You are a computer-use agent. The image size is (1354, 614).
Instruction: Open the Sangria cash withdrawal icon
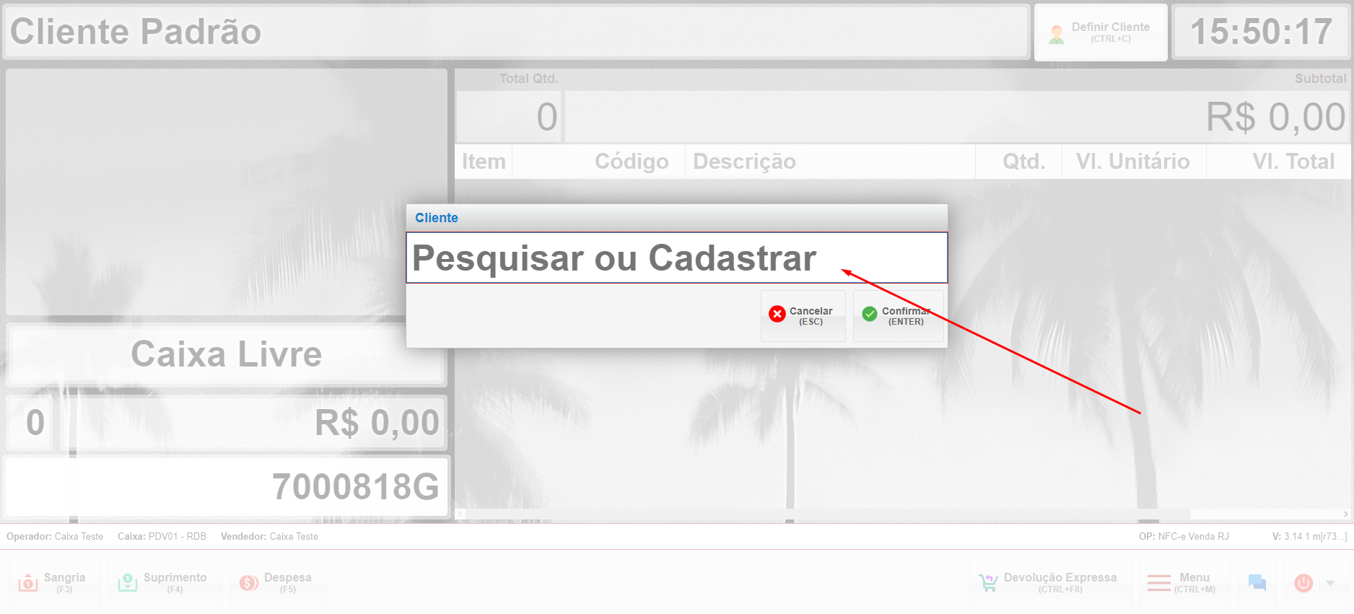28,582
